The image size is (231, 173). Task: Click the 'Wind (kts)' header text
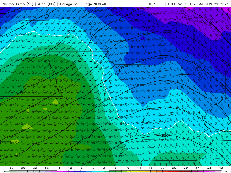tap(46, 4)
